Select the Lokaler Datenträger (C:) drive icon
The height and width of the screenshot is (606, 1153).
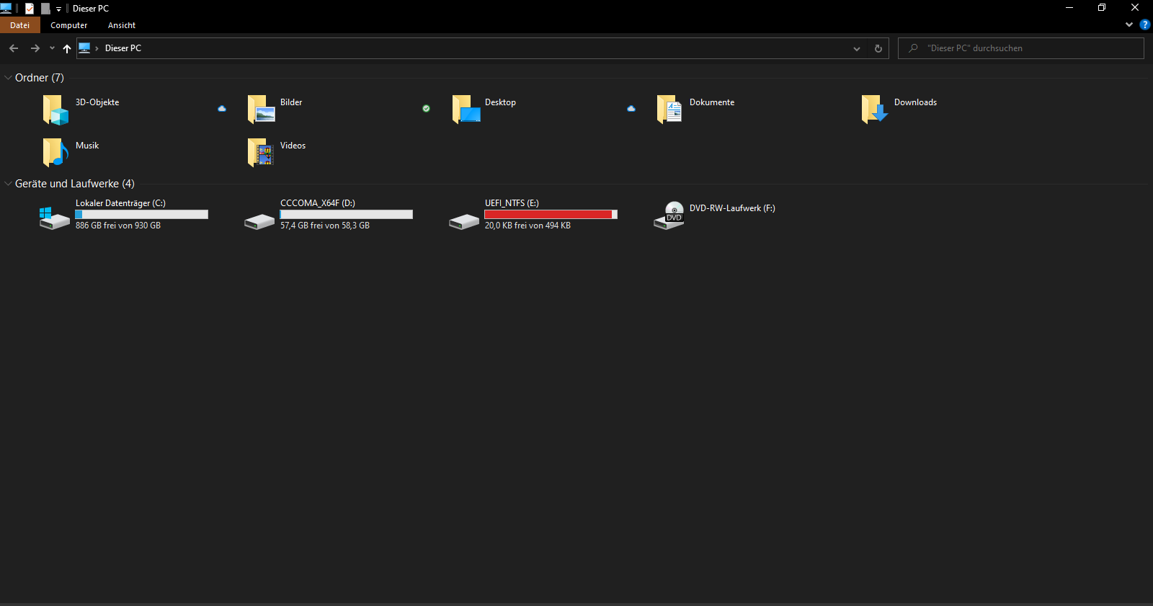coord(55,218)
